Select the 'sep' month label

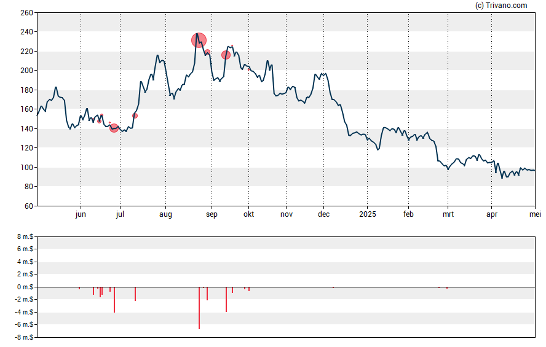212,214
